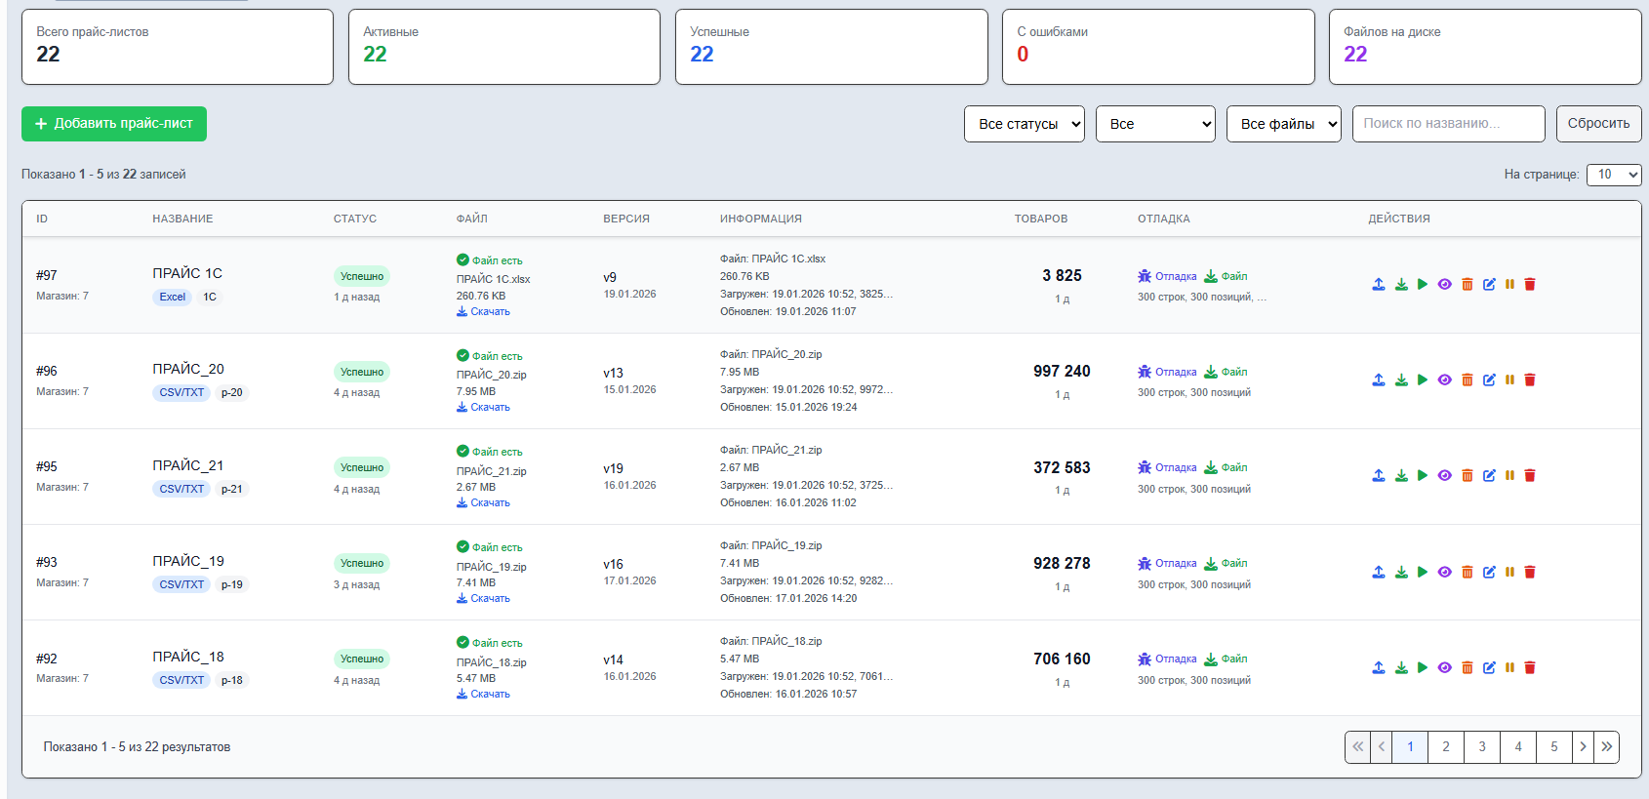Click green play icon for ПРАЙС_20
Screen dimensions: 1649x799
(1423, 380)
